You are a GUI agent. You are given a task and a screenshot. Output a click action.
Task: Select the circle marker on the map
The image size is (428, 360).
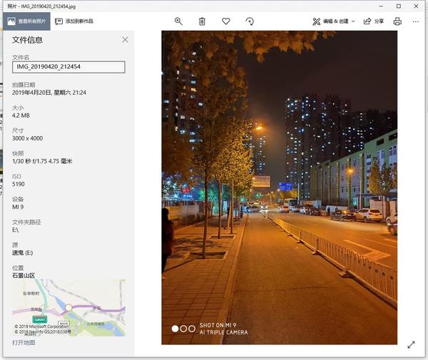[x=68, y=308]
